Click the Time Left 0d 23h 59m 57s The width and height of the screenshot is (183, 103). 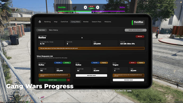128,44
